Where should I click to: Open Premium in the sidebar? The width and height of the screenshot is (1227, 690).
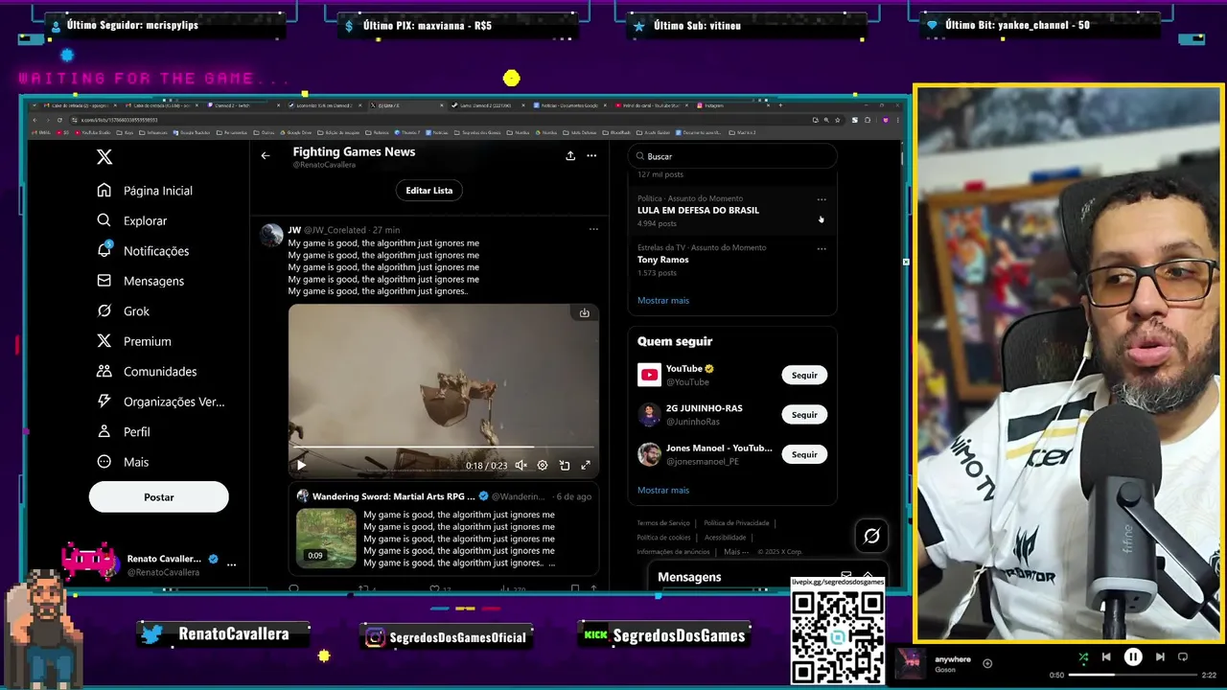pyautogui.click(x=133, y=341)
